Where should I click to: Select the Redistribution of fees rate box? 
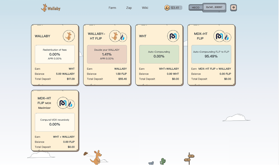55,54
